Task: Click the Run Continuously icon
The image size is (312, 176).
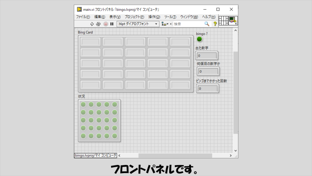Action: coord(98,24)
